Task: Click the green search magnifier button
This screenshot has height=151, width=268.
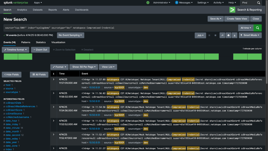Action: (258, 28)
